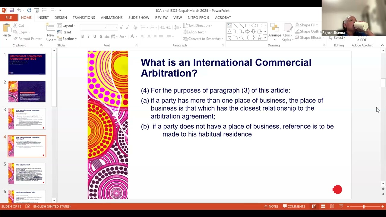
Task: Switch to the SLIDE SHOW tab
Action: point(139,17)
